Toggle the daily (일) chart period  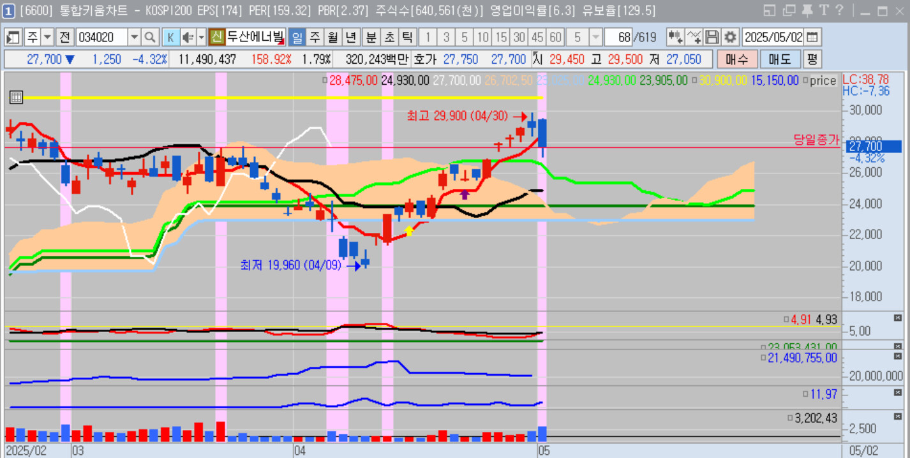coord(297,37)
